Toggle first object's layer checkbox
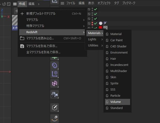 pyautogui.click(x=89, y=9)
